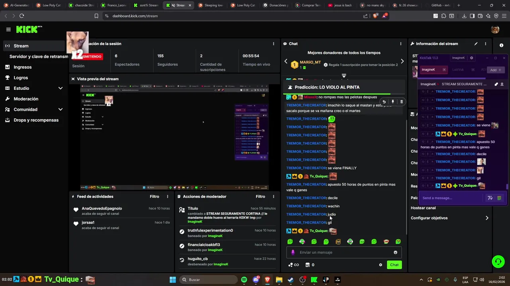Delete the highlighted chat message

[401, 102]
